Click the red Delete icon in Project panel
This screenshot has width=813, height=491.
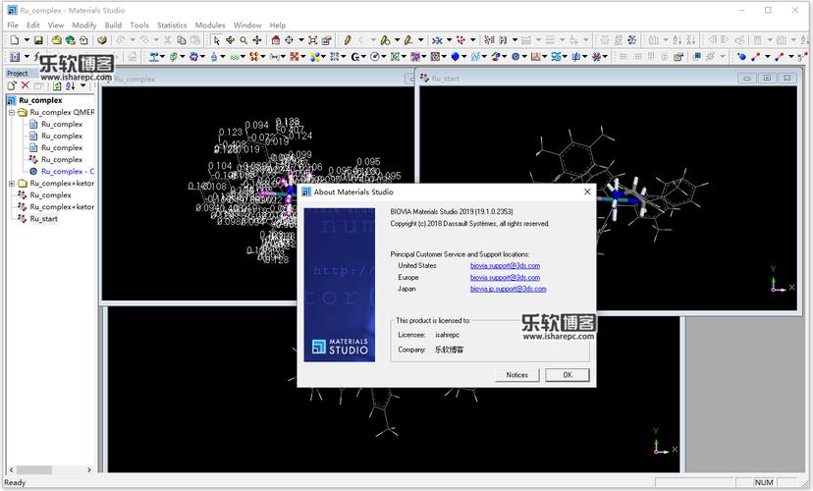[x=26, y=86]
